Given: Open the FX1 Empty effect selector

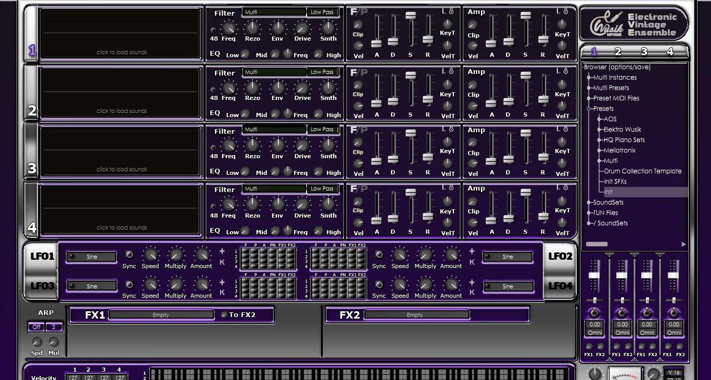Looking at the screenshot, I should point(161,315).
